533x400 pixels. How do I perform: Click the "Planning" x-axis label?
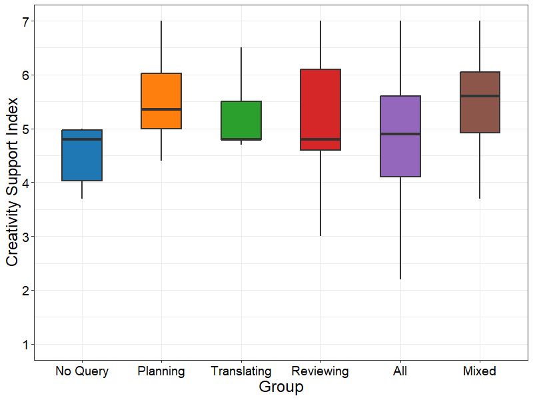pos(161,371)
